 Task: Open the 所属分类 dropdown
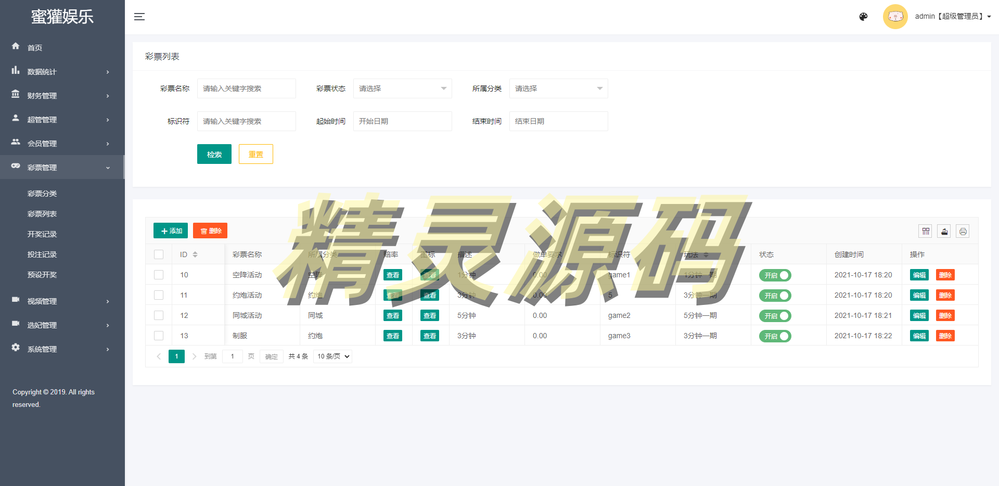pos(558,88)
